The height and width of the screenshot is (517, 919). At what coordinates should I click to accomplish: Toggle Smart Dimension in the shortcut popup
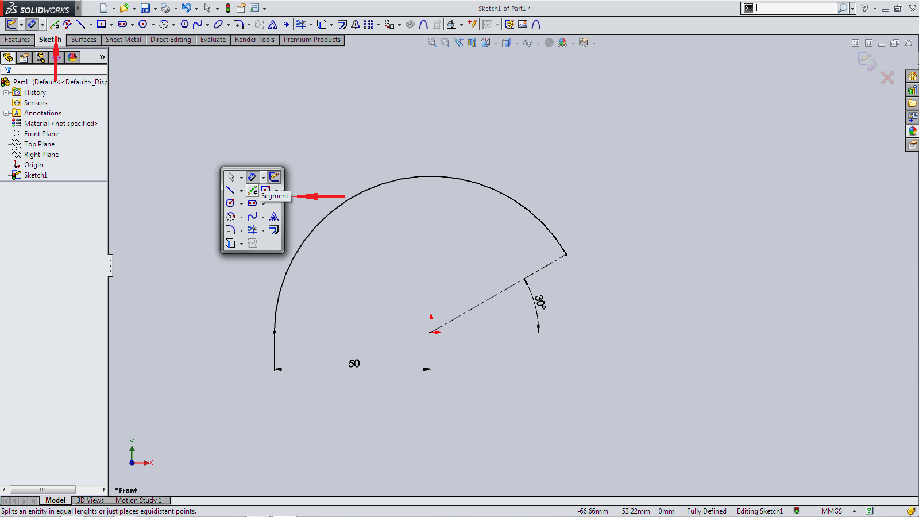(252, 177)
